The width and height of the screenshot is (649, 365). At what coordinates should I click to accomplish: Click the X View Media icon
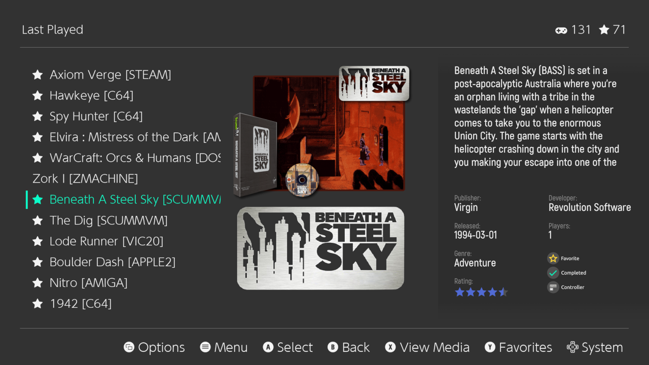390,347
